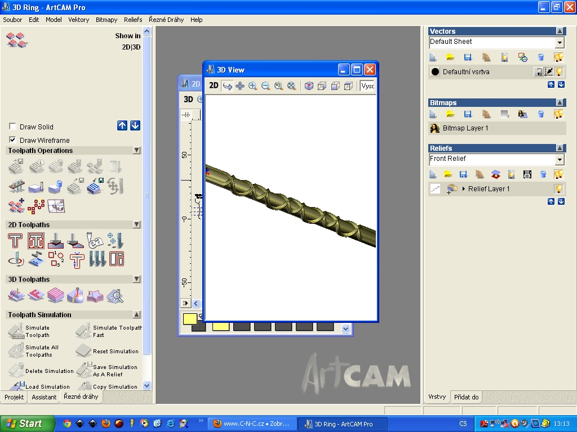Click the Load Simulation icon
Screen dimensions: 577x432
pos(16,386)
